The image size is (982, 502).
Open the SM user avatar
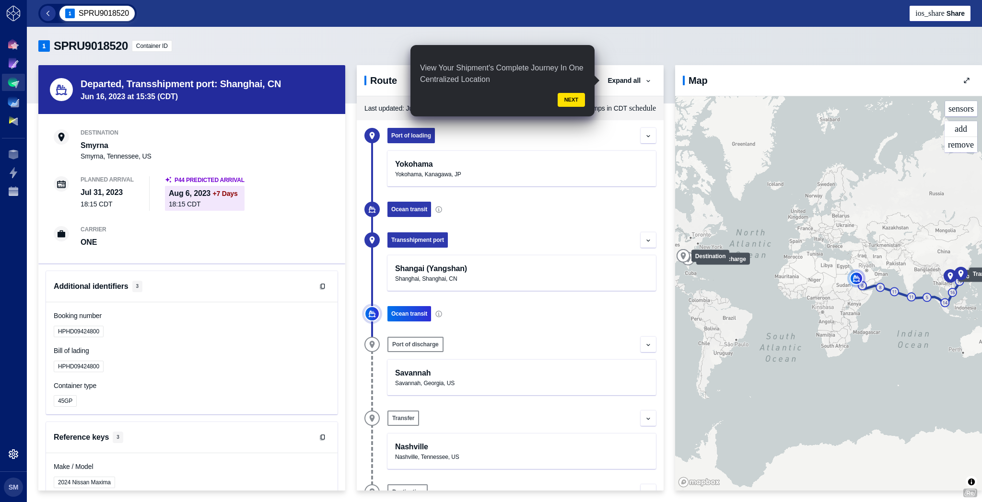[x=13, y=487]
